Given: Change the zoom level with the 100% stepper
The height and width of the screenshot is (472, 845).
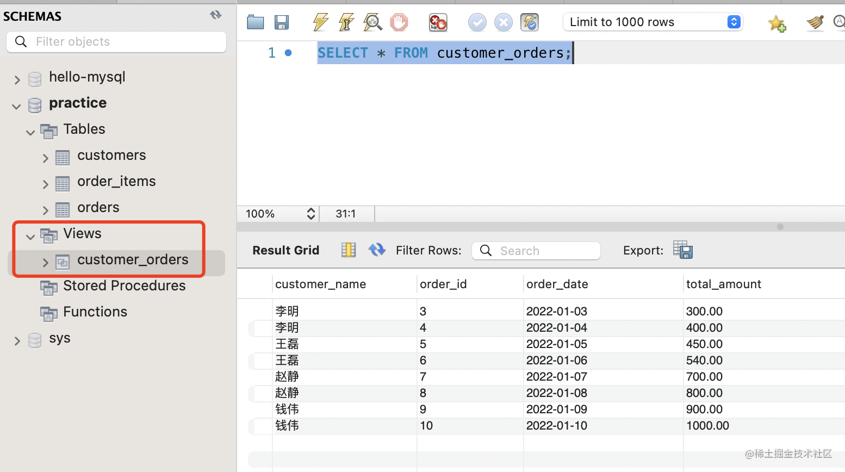Looking at the screenshot, I should click(x=310, y=214).
